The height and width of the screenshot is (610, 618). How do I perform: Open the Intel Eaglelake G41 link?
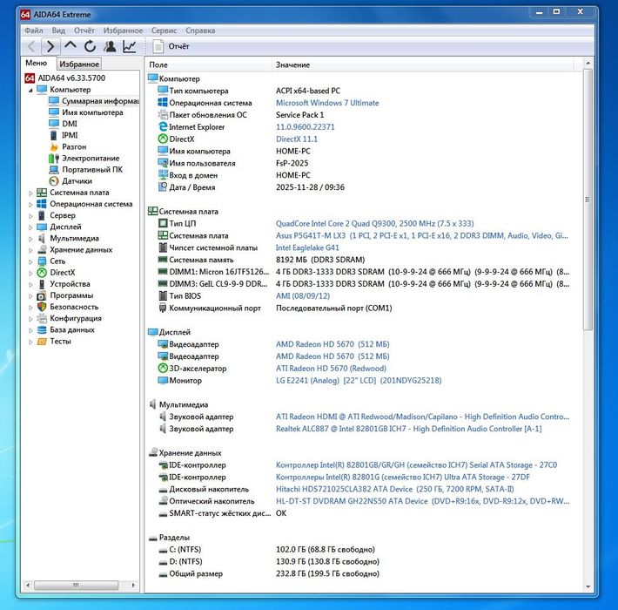pyautogui.click(x=307, y=247)
